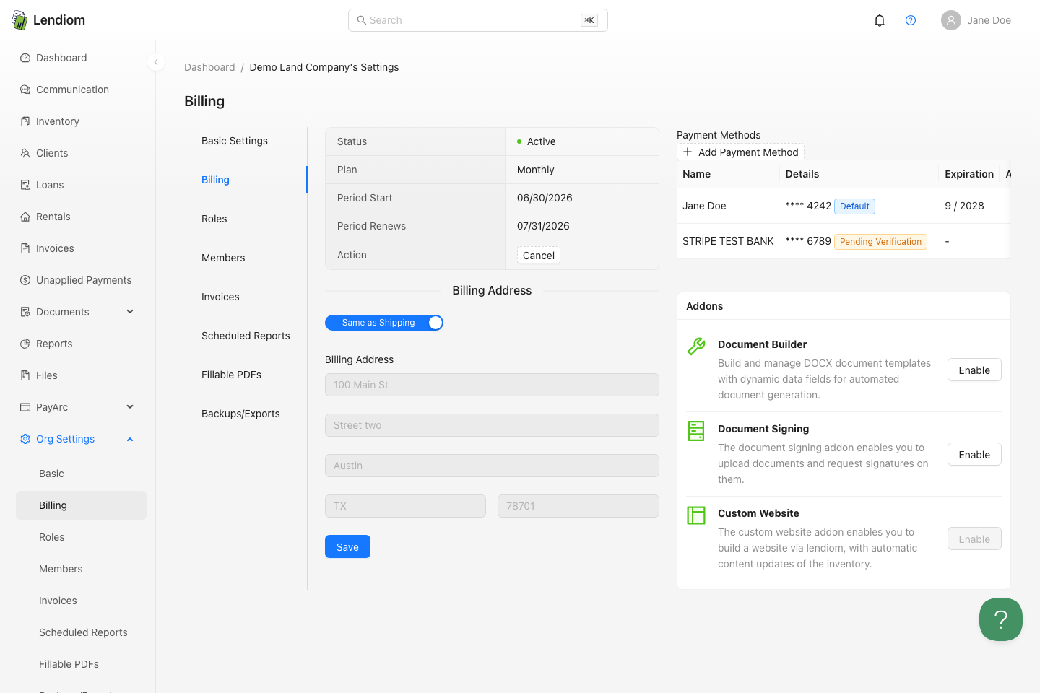Click the Default badge on Jane Doe's card
Image resolution: width=1040 pixels, height=693 pixels.
click(854, 206)
